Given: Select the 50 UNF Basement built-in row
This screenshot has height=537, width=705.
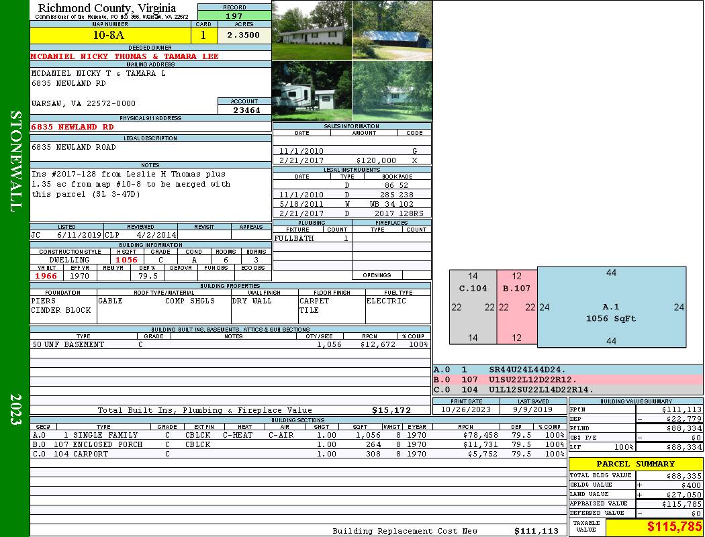Looking at the screenshot, I should 230,344.
